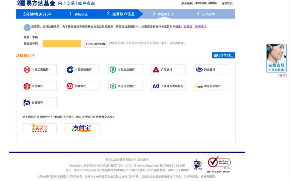Viewport: 290px width, 181px height.
Task: Pick the 广发银行 bank card
Action: (169, 69)
